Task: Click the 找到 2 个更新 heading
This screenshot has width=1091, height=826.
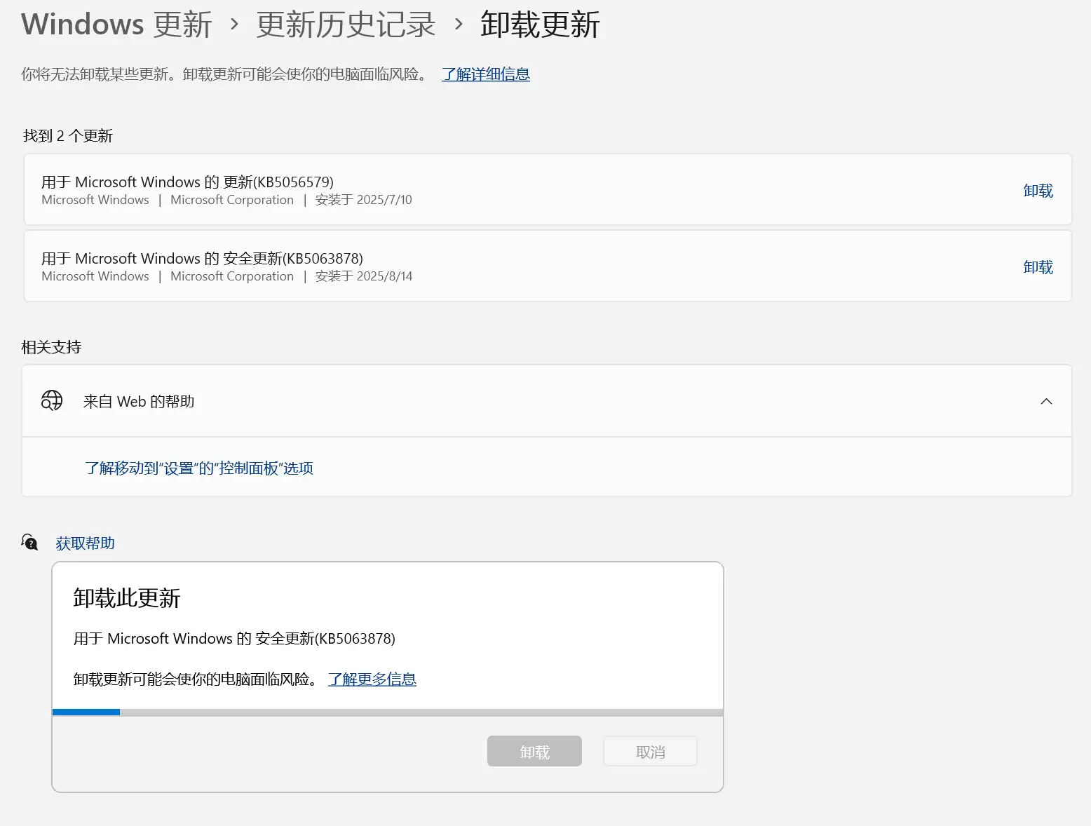Action: [x=68, y=135]
